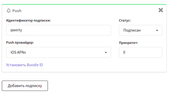Expand the Push провайдер dropdown
Image resolution: width=170 pixels, height=95 pixels.
[58, 52]
